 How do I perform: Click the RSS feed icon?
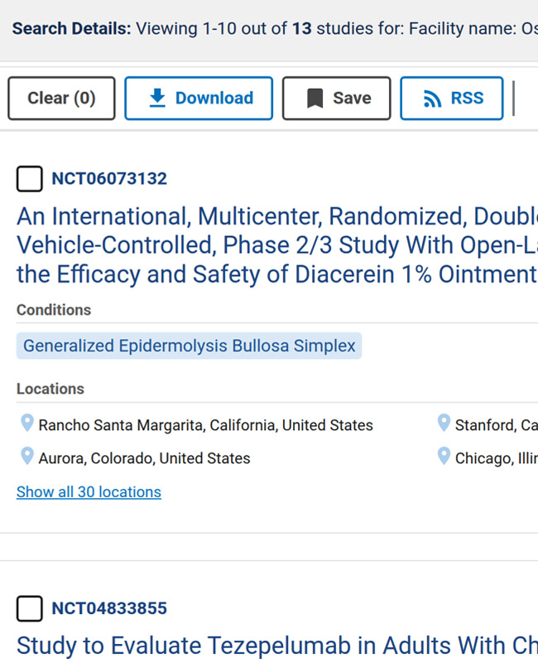click(432, 99)
